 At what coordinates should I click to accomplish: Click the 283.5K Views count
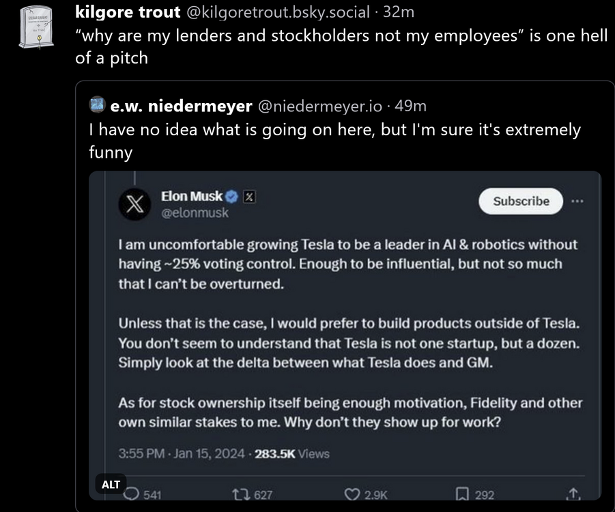pyautogui.click(x=291, y=453)
